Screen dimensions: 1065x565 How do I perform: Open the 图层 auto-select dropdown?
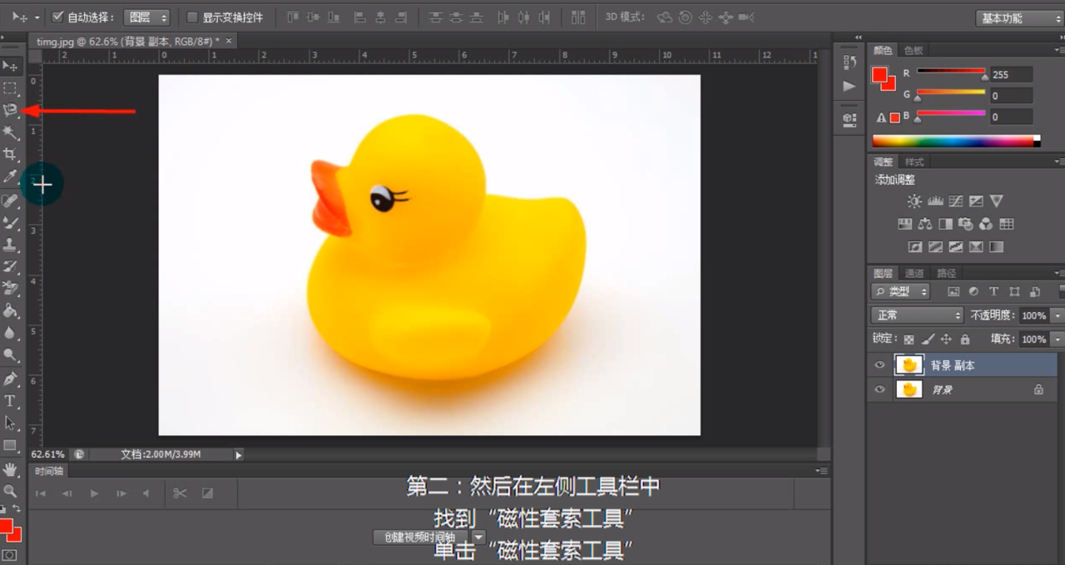(x=146, y=17)
